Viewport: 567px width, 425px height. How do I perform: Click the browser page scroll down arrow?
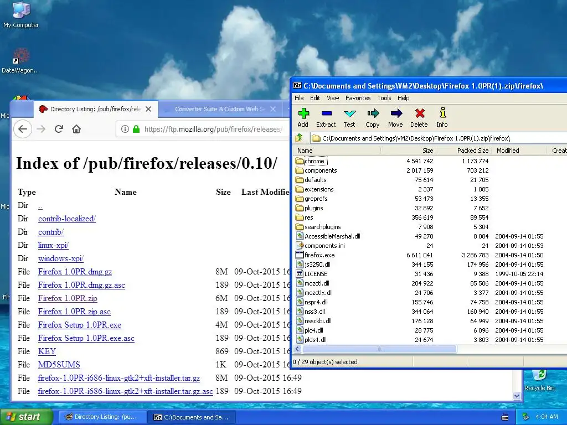(517, 396)
